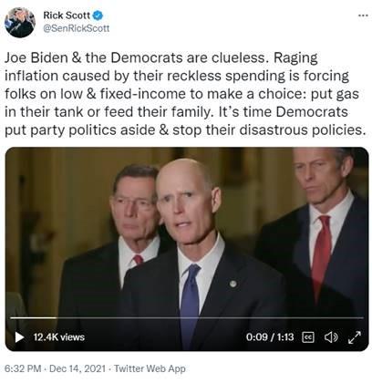This screenshot has width=372, height=383.
Task: Click the tweet text body
Action: [185, 94]
